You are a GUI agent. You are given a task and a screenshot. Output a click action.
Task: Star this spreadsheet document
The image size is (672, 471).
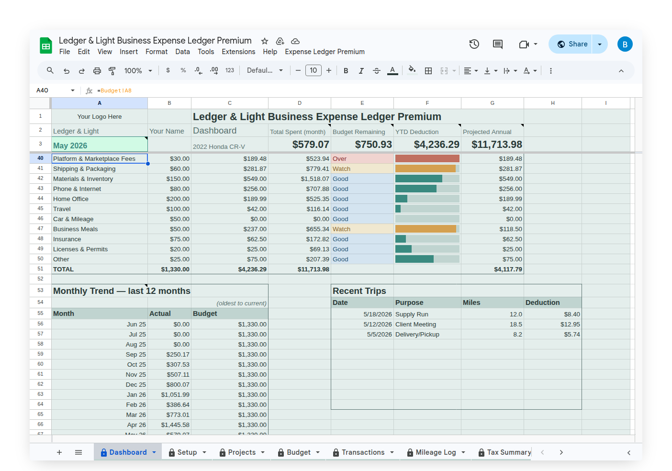click(x=265, y=41)
